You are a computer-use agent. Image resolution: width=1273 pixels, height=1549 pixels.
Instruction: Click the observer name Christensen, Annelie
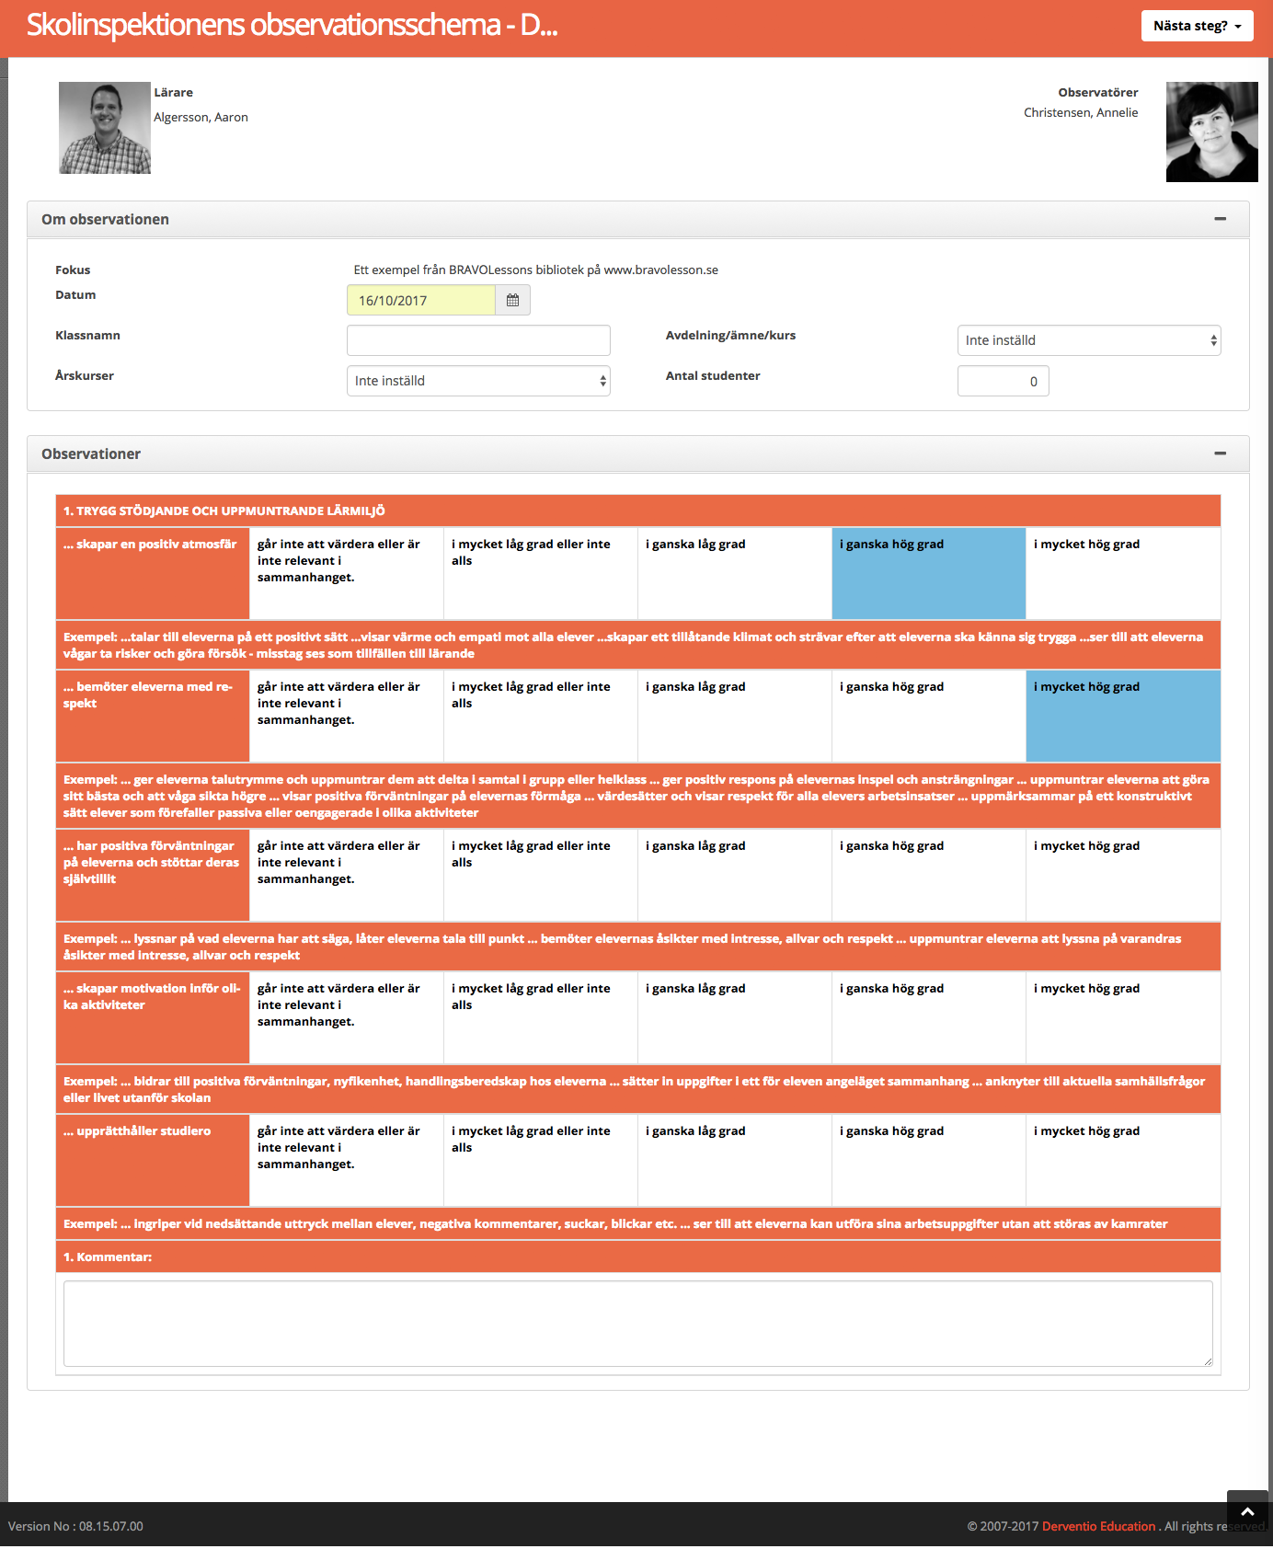click(x=1081, y=112)
